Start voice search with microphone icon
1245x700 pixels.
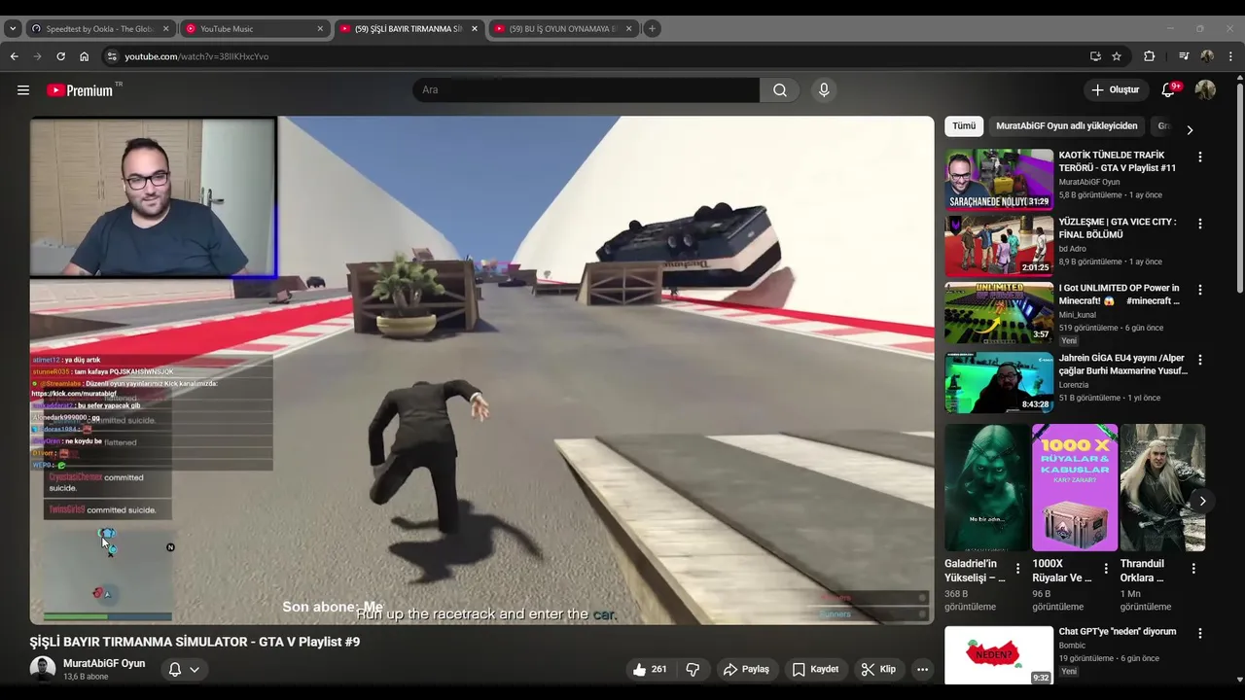(x=824, y=90)
